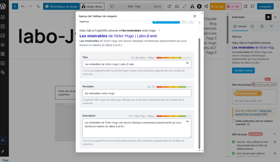Click the pencil edit icon at sidebar bottom
280x162 pixels.
click(3, 151)
